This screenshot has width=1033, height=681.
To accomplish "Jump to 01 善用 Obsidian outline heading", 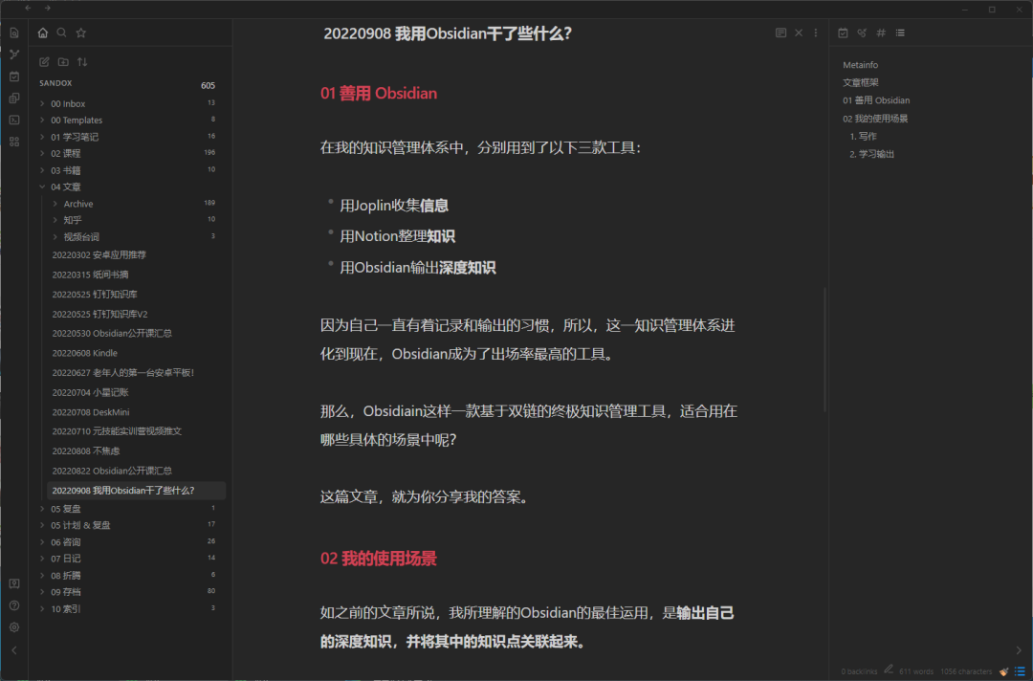I will tap(876, 100).
